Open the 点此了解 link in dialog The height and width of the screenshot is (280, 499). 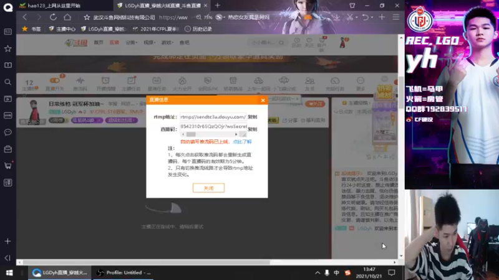[x=242, y=142]
